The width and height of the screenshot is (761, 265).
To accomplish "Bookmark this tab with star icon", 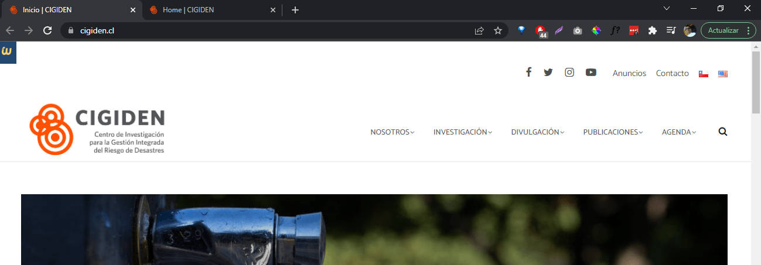I will click(x=498, y=30).
